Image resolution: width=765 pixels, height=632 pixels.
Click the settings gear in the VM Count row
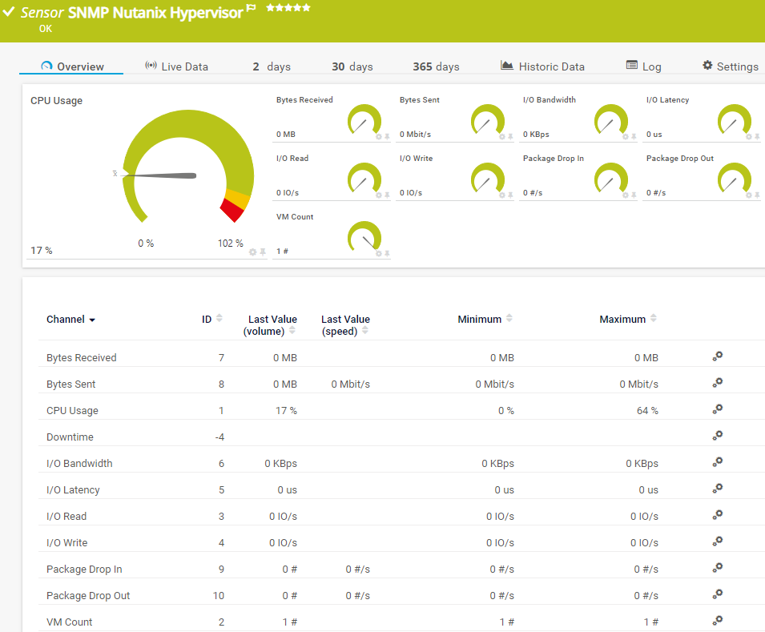click(718, 621)
